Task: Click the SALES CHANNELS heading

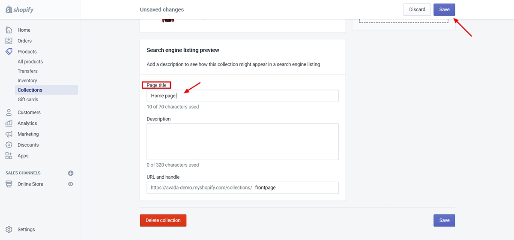Action: tap(23, 173)
